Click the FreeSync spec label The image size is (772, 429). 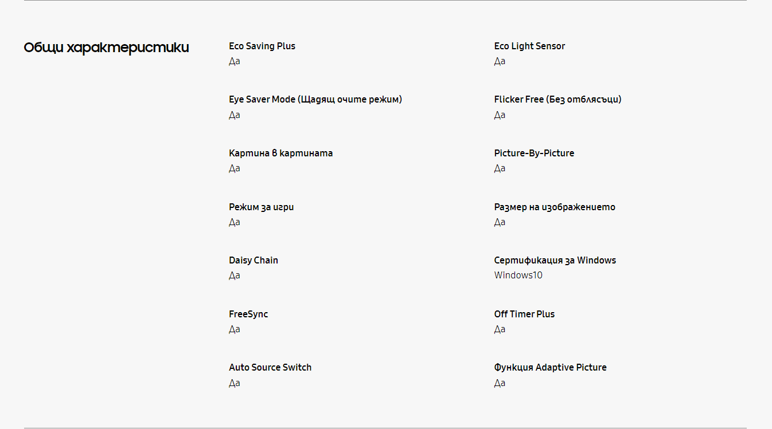(x=248, y=314)
